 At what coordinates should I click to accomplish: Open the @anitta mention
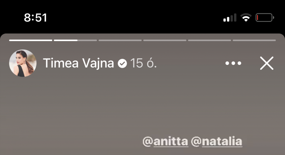(x=165, y=142)
